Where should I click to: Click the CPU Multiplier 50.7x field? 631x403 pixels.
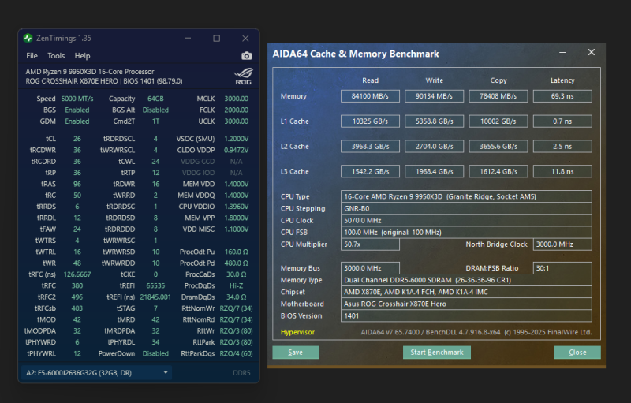[370, 244]
